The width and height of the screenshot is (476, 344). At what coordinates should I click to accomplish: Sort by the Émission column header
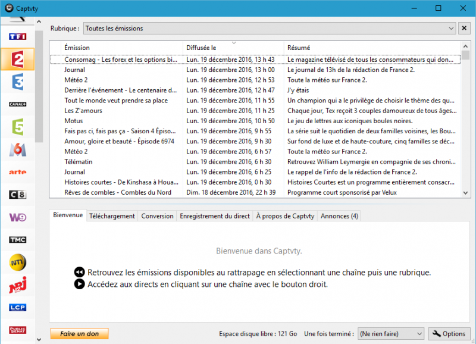click(x=122, y=48)
